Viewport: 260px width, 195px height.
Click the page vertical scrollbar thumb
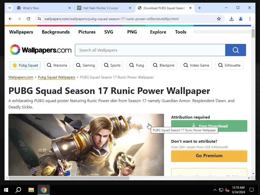pos(253,33)
